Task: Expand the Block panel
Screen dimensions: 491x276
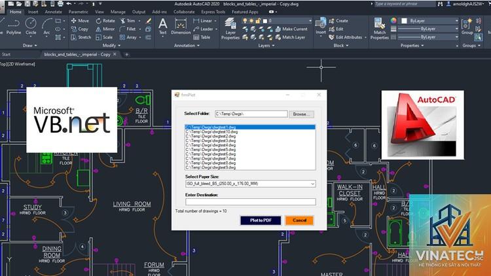Action: pos(341,45)
